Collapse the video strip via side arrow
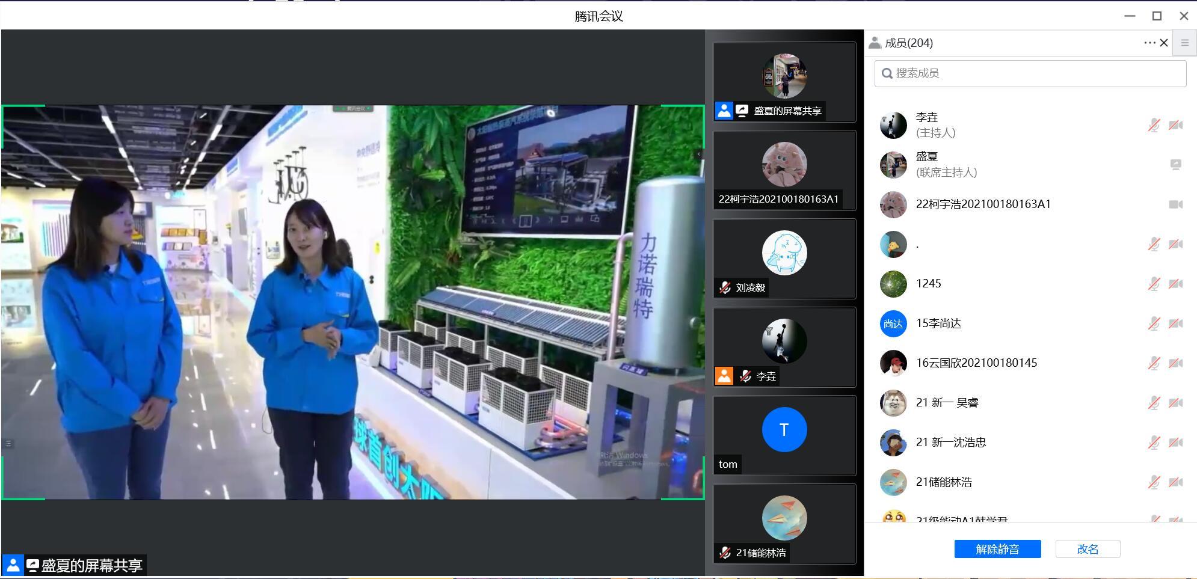Viewport: 1197px width, 579px height. 699,155
